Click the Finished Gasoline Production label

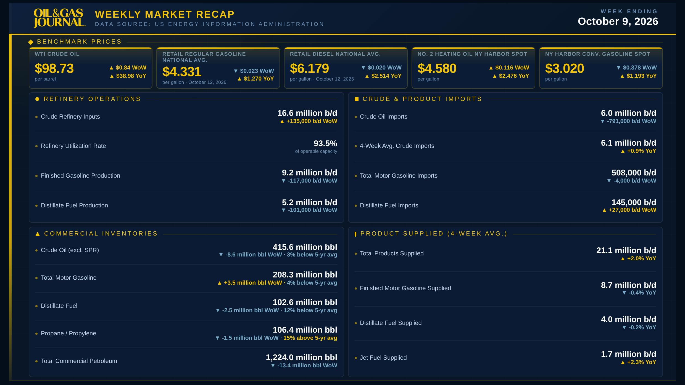point(80,176)
